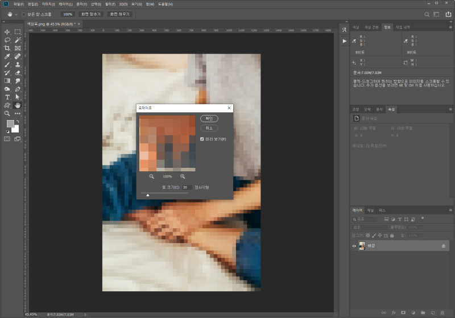Select the Dodge tool
455x318 pixels.
pyautogui.click(x=7, y=89)
